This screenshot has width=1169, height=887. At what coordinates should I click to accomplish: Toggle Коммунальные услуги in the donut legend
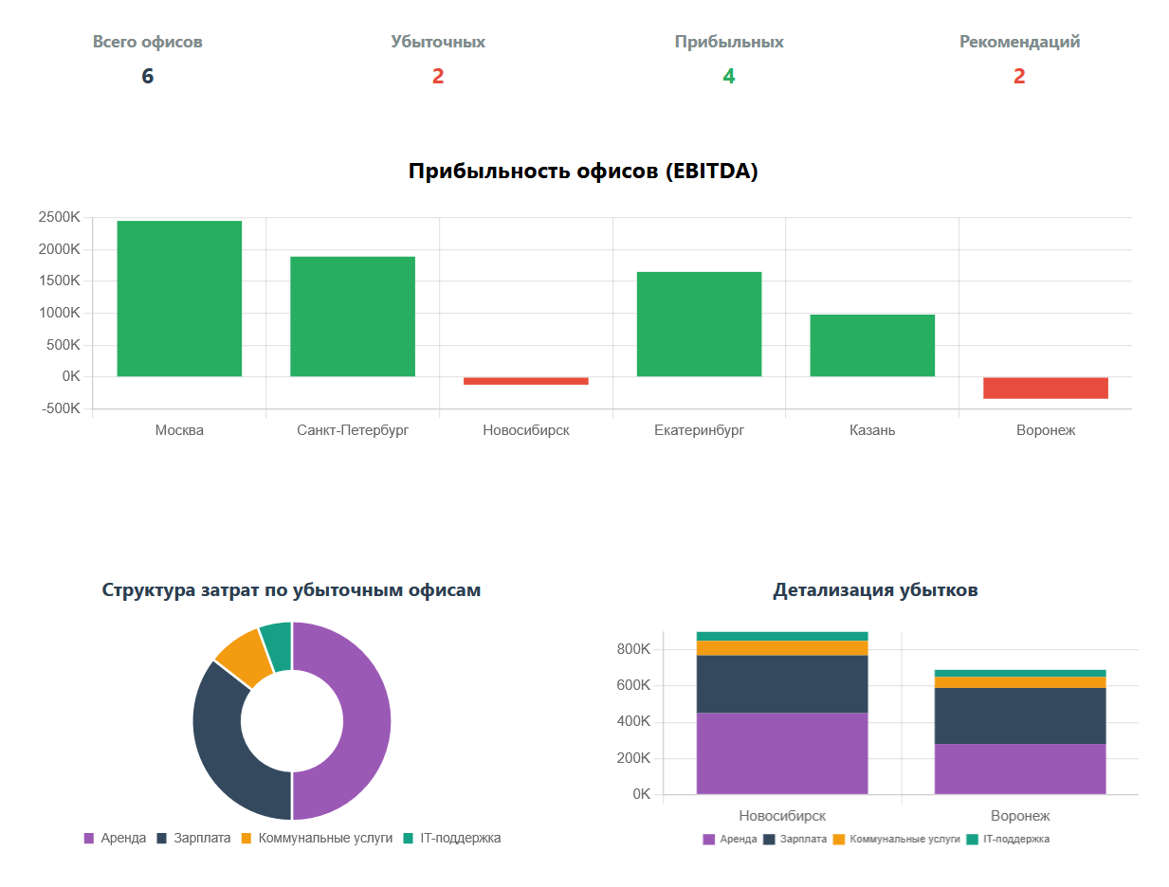click(316, 839)
